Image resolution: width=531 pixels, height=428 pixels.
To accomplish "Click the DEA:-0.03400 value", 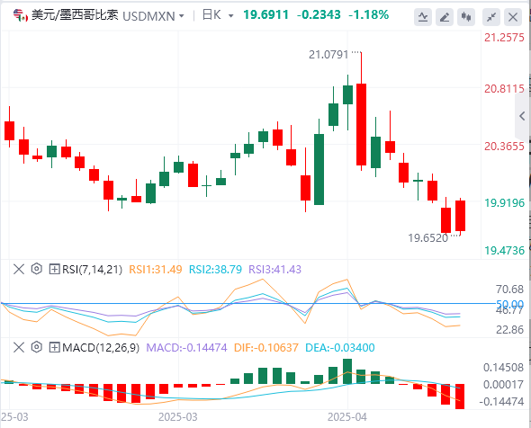I will click(340, 347).
